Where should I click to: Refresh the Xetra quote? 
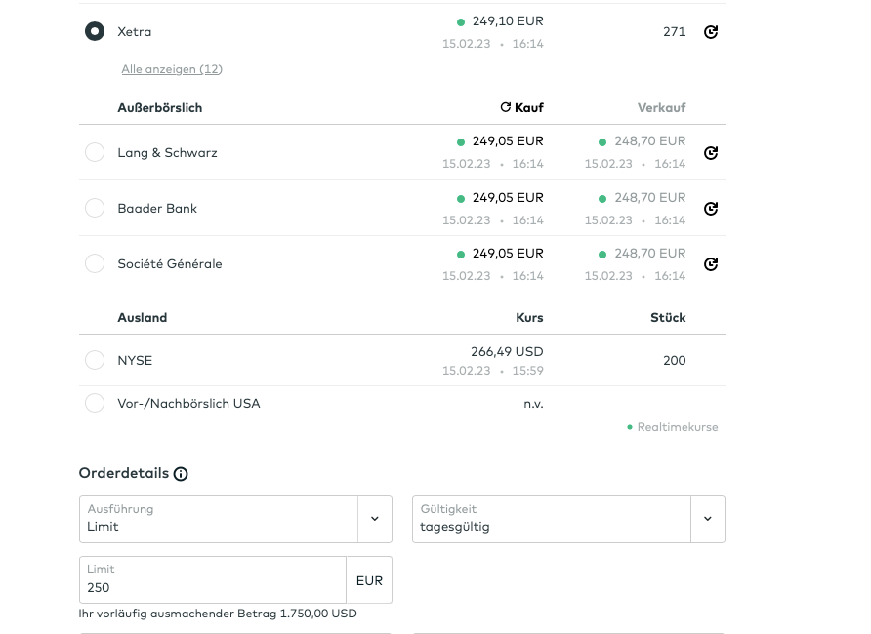coord(711,32)
